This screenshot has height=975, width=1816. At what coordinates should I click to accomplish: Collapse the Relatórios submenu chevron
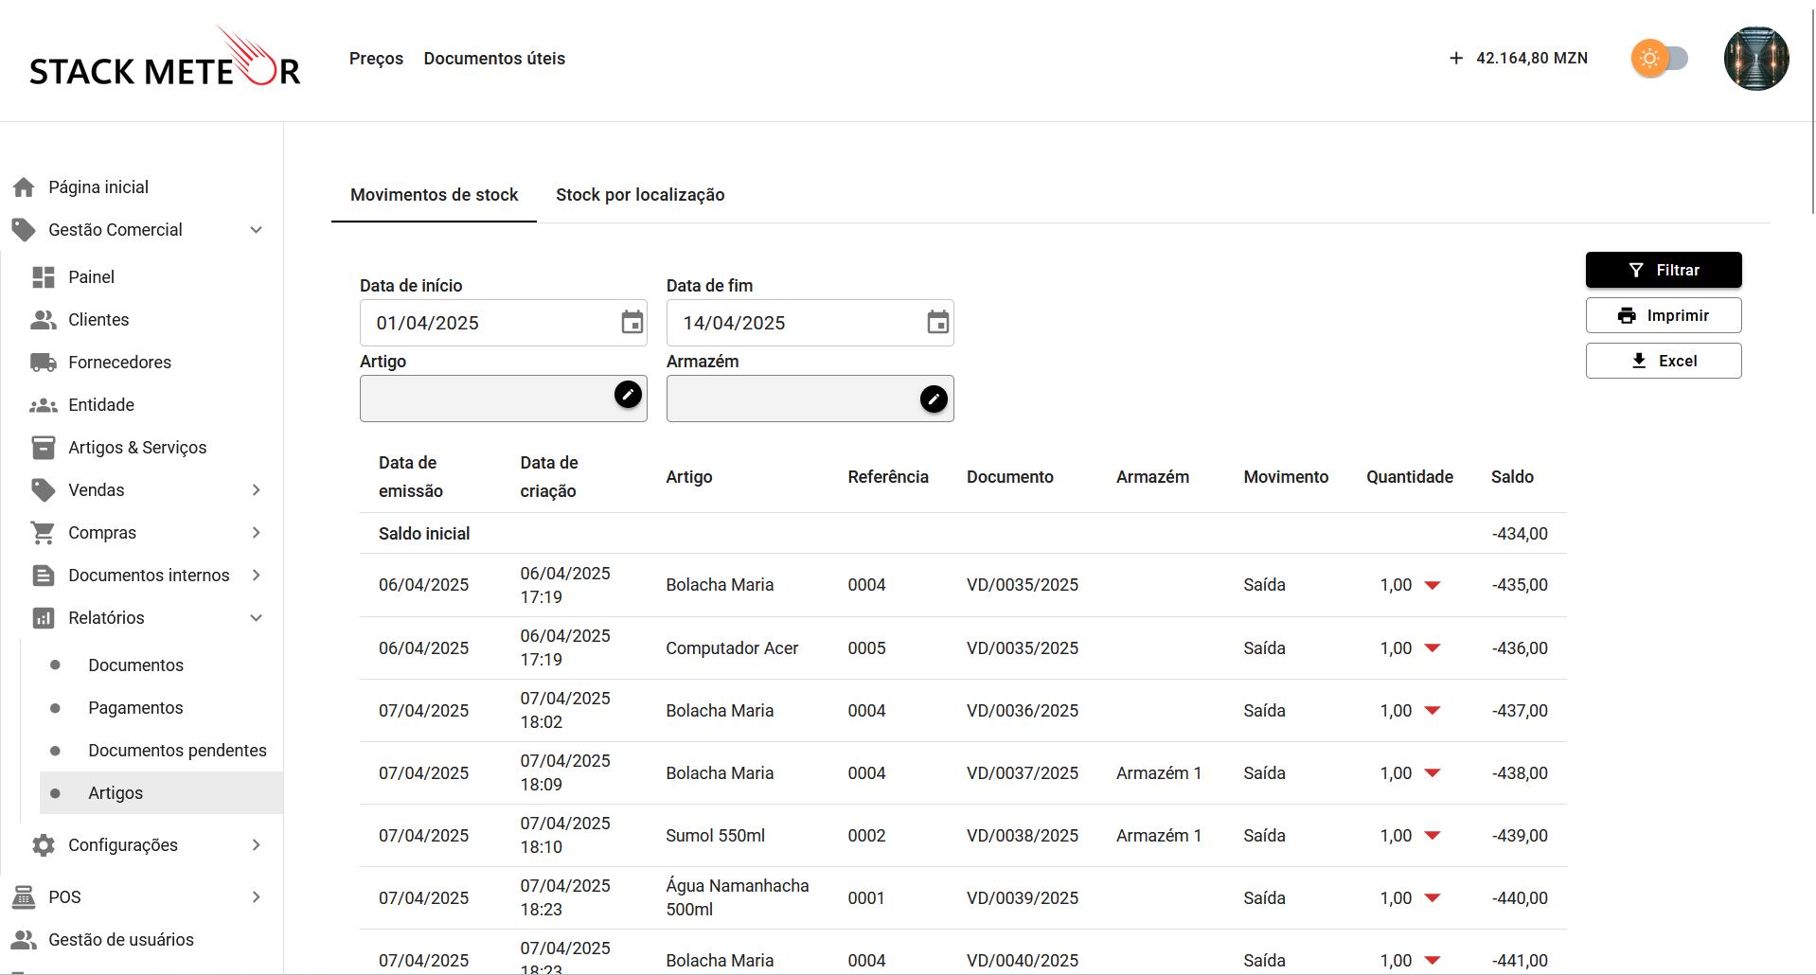point(256,618)
